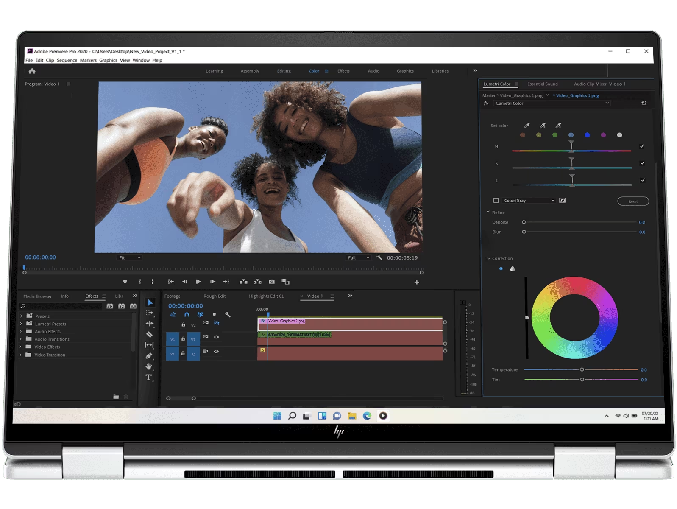The height and width of the screenshot is (509, 677).
Task: Click the YUV Effects filter icon
Action: [x=133, y=306]
